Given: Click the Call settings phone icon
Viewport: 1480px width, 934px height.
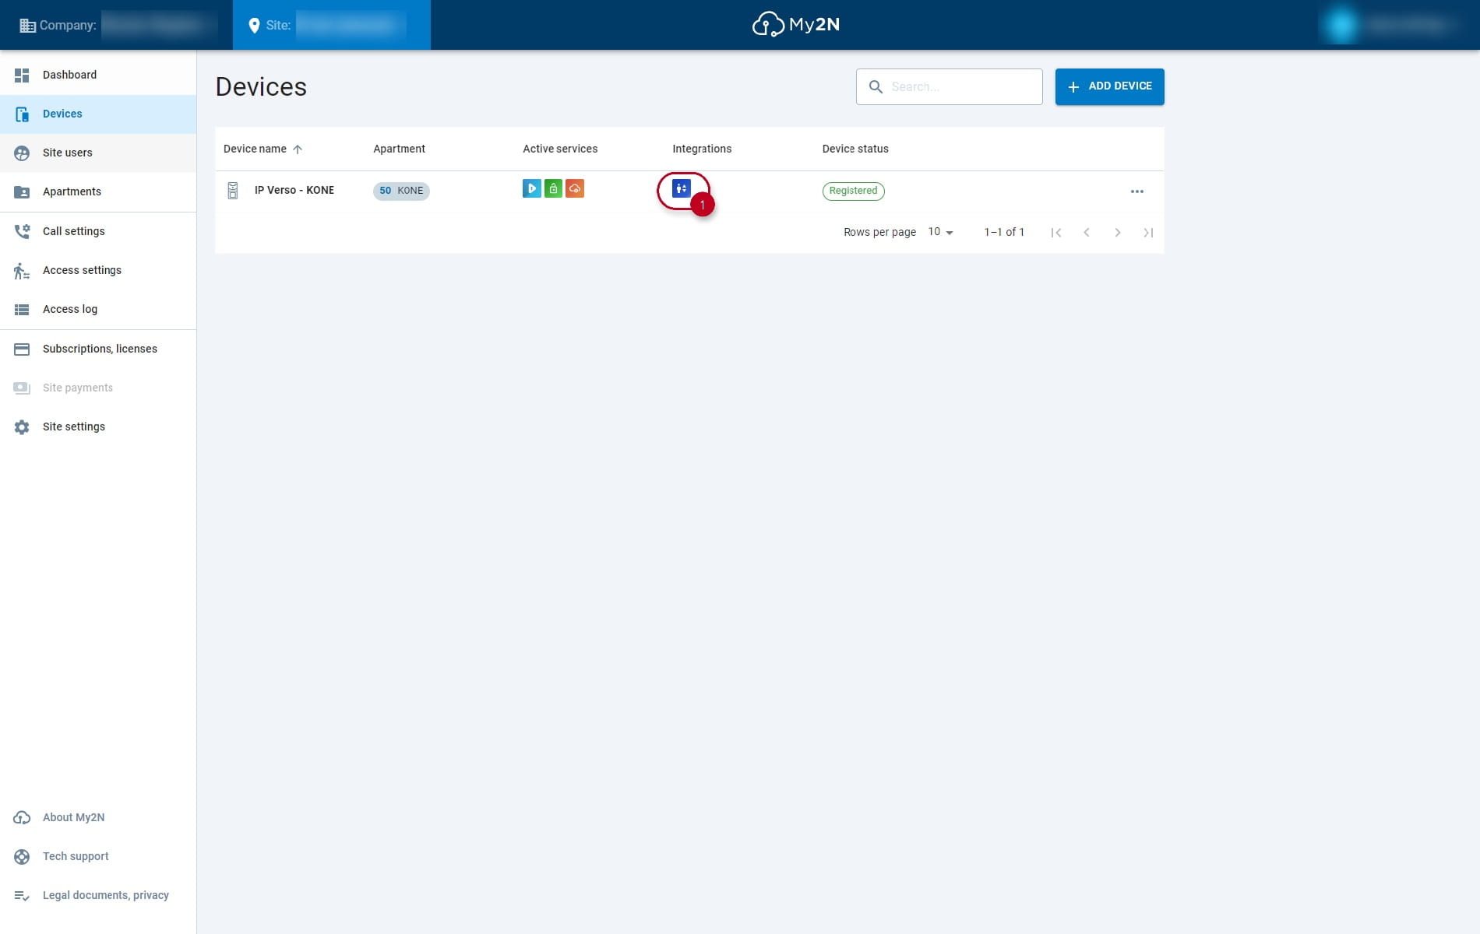Looking at the screenshot, I should click(22, 231).
